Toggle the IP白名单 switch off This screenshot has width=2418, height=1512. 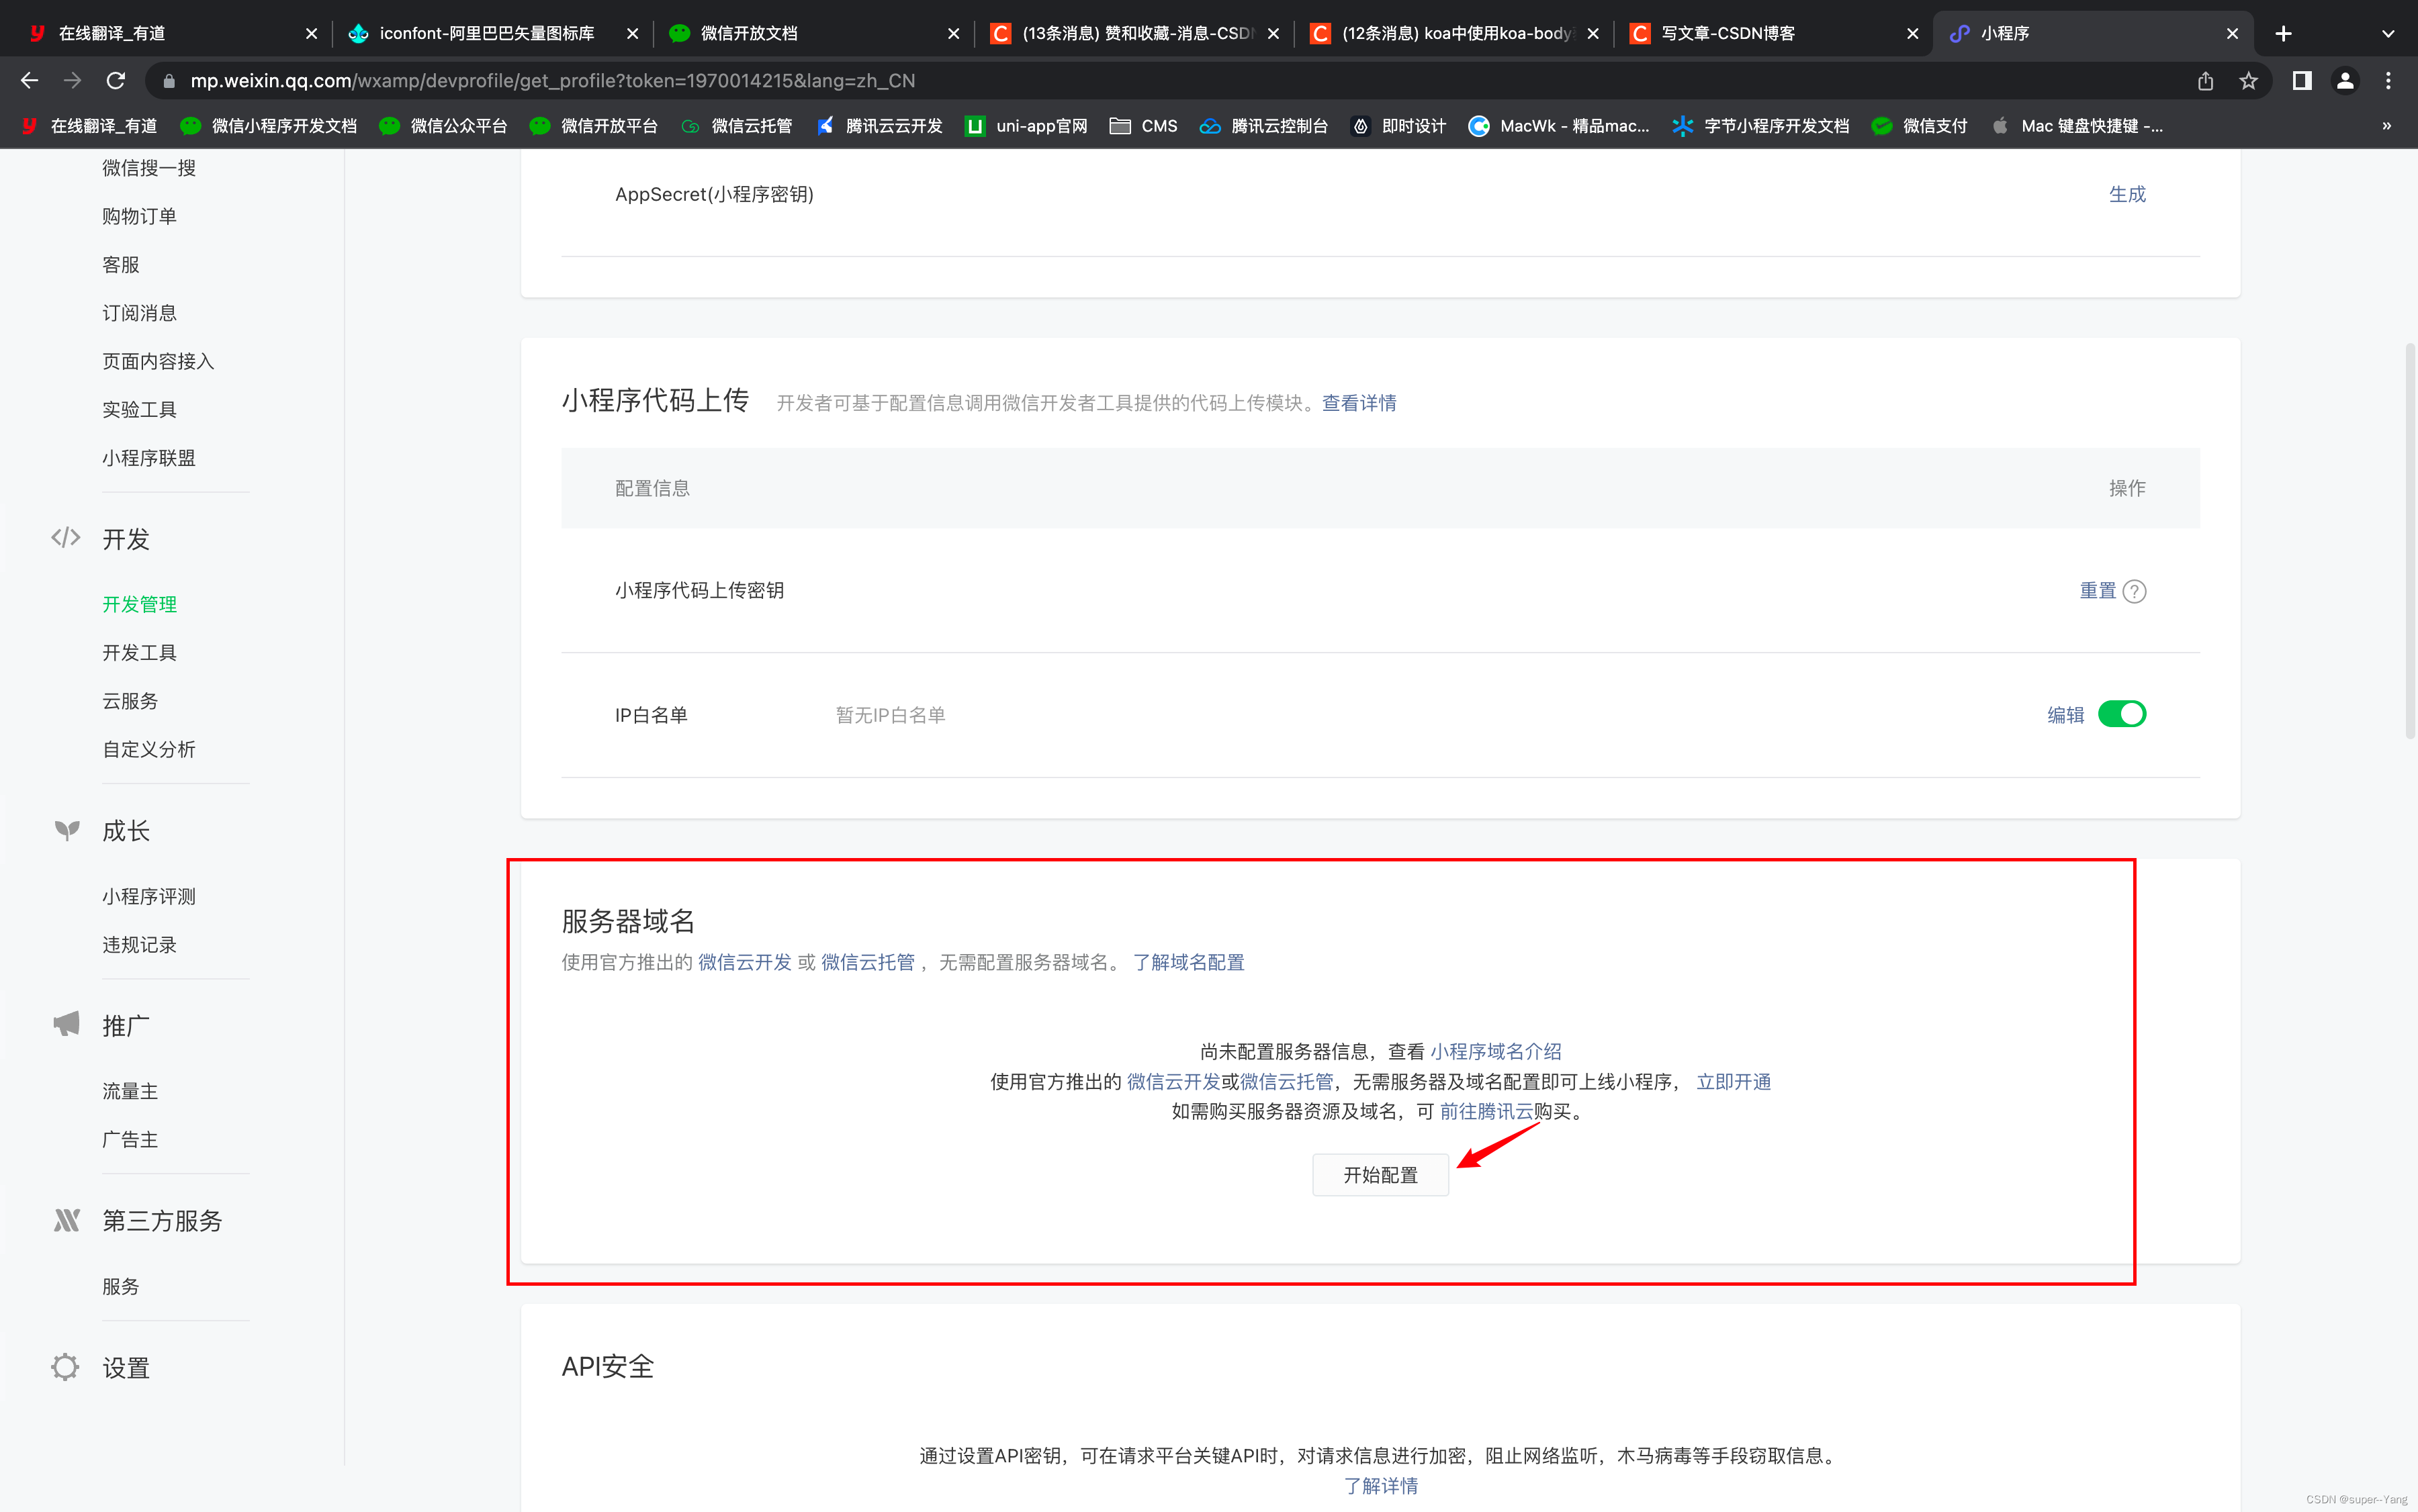coord(2121,714)
